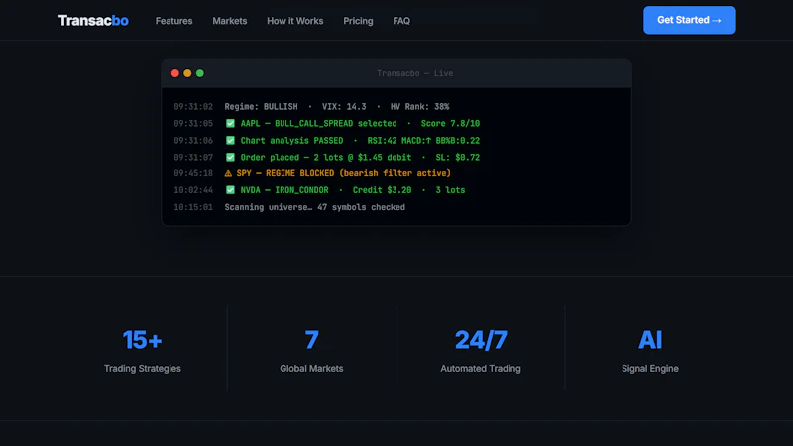
Task: Click the Order placed check icon
Action: pos(230,157)
